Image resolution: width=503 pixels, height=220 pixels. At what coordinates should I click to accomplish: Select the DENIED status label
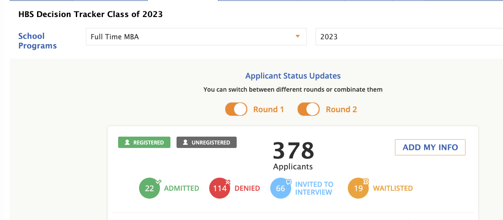(x=247, y=188)
